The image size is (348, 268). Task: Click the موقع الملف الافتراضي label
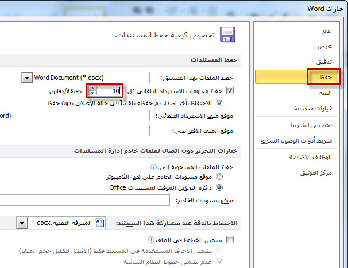pos(203,131)
